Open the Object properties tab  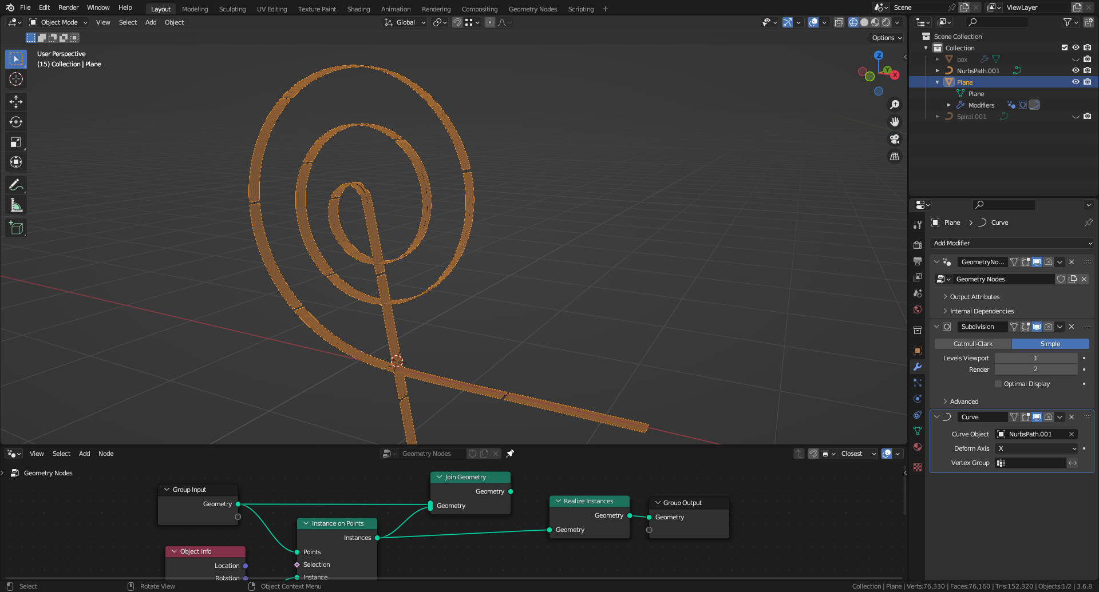pos(918,351)
